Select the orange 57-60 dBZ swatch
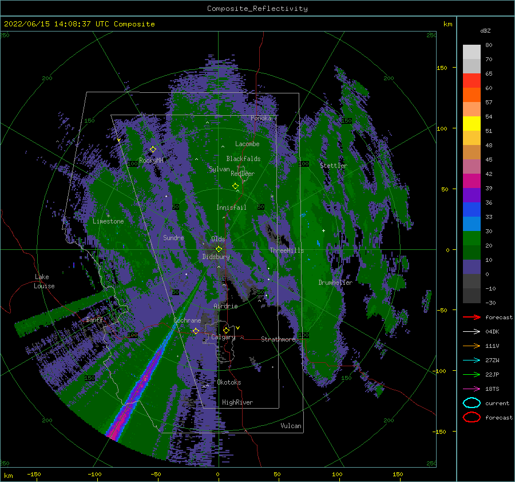Screen dimensions: 515x482 [x=472, y=95]
